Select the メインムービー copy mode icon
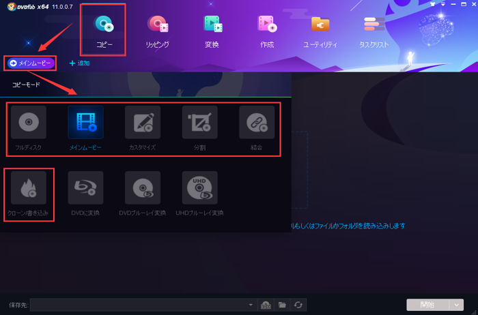 coord(85,123)
